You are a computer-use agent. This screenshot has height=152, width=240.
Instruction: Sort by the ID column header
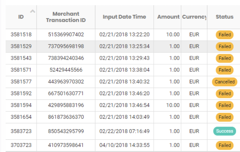coord(21,17)
